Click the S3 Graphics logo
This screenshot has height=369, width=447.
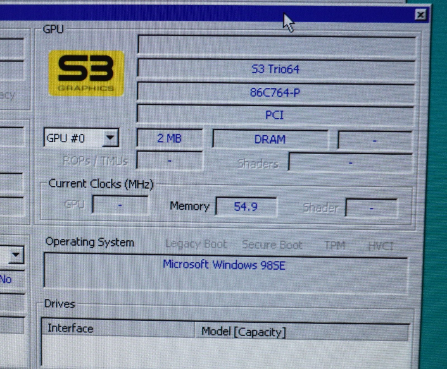(86, 73)
